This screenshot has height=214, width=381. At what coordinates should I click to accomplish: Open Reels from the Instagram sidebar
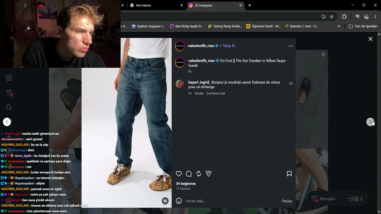click(9, 78)
